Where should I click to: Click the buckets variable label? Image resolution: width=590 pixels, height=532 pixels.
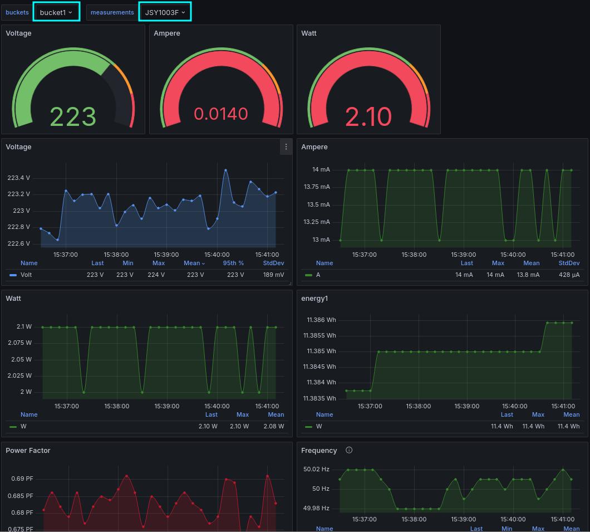(x=17, y=12)
